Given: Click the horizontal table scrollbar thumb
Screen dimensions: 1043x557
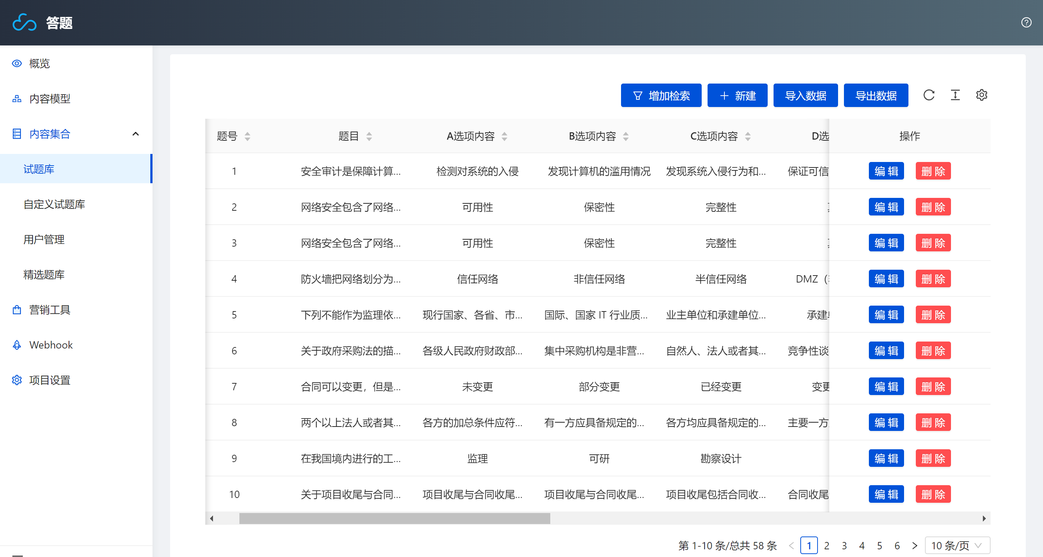Looking at the screenshot, I should point(394,518).
